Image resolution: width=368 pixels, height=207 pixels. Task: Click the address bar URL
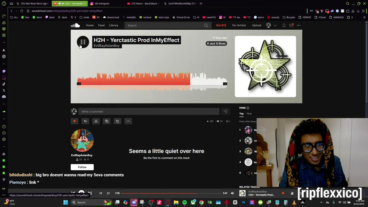tap(67, 11)
